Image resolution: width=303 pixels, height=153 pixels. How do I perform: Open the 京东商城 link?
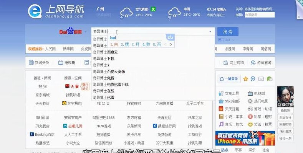pyautogui.click(x=43, y=95)
